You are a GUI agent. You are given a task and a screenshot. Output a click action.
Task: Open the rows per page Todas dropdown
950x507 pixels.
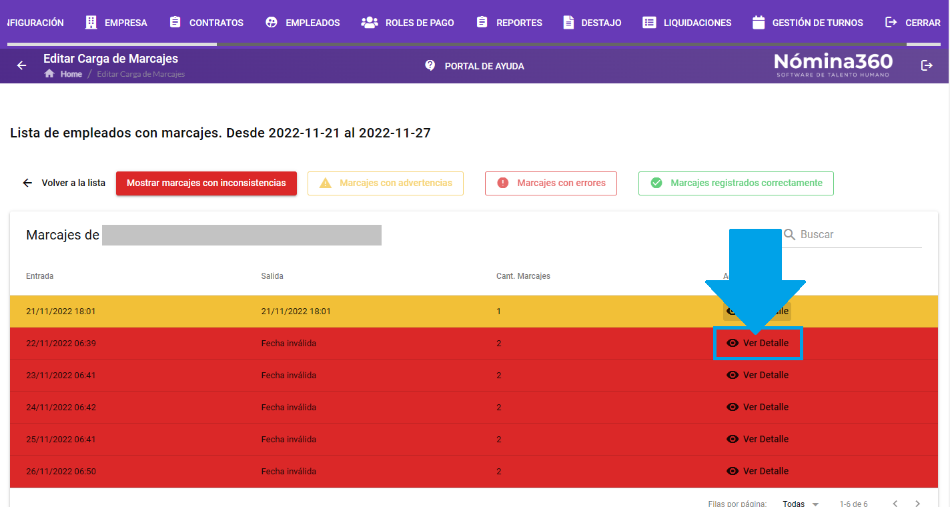click(x=801, y=504)
